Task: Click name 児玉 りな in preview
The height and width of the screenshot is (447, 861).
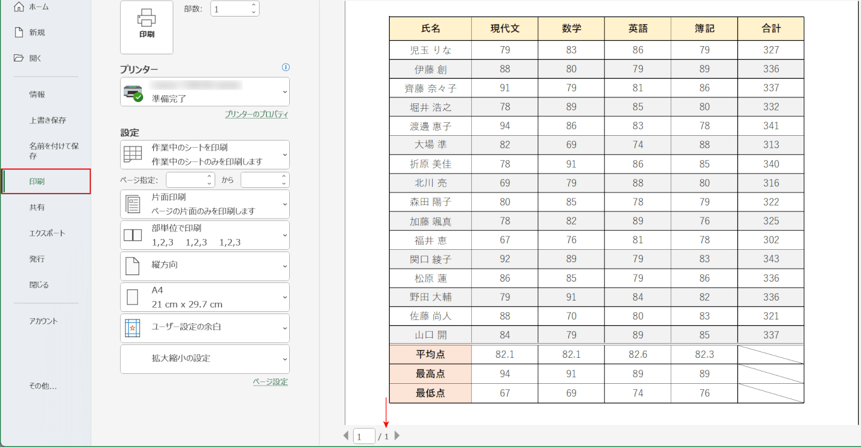Action: tap(430, 50)
